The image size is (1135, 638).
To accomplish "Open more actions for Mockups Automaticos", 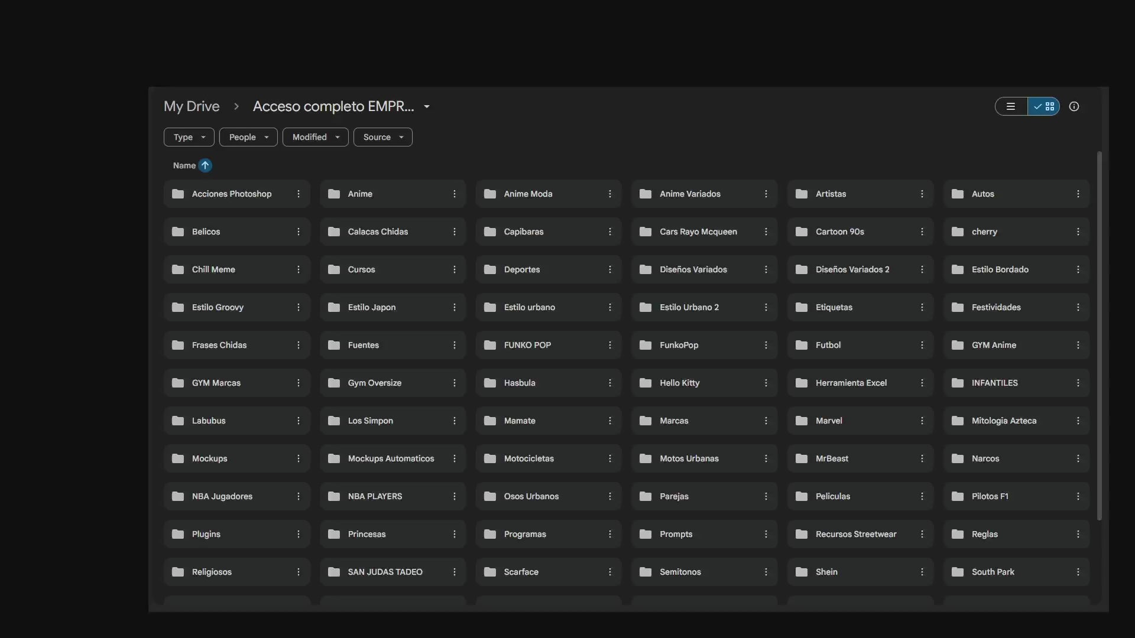I will (x=455, y=458).
